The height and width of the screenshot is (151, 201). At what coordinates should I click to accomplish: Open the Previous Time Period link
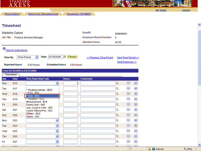click(x=100, y=58)
